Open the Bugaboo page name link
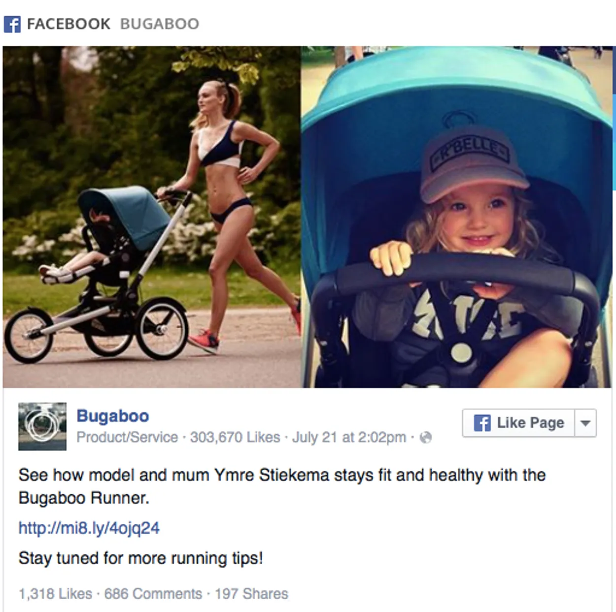The height and width of the screenshot is (612, 616). pos(113,416)
